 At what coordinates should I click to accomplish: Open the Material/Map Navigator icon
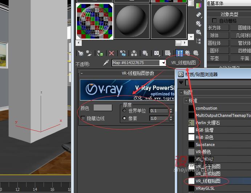[x=199, y=41]
